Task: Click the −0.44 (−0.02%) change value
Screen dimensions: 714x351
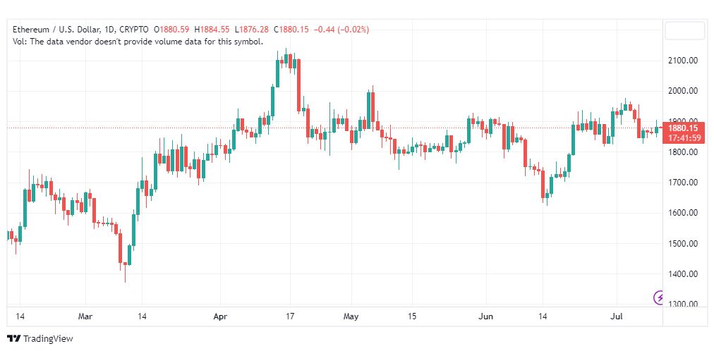Action: tap(341, 30)
